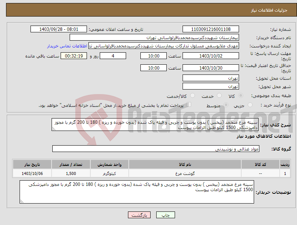Click the نام کالا column header

click(185, 164)
